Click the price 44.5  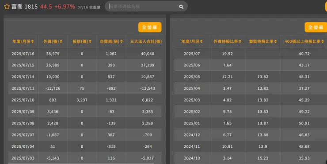(x=46, y=7)
